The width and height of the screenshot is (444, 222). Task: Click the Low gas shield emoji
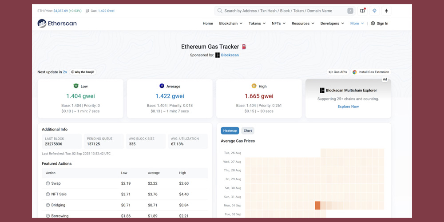click(x=75, y=86)
